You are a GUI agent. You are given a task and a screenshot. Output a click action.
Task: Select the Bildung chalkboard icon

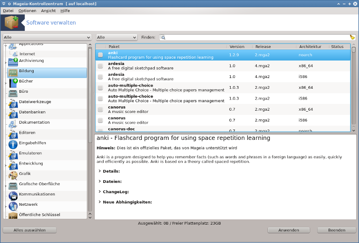(x=13, y=73)
